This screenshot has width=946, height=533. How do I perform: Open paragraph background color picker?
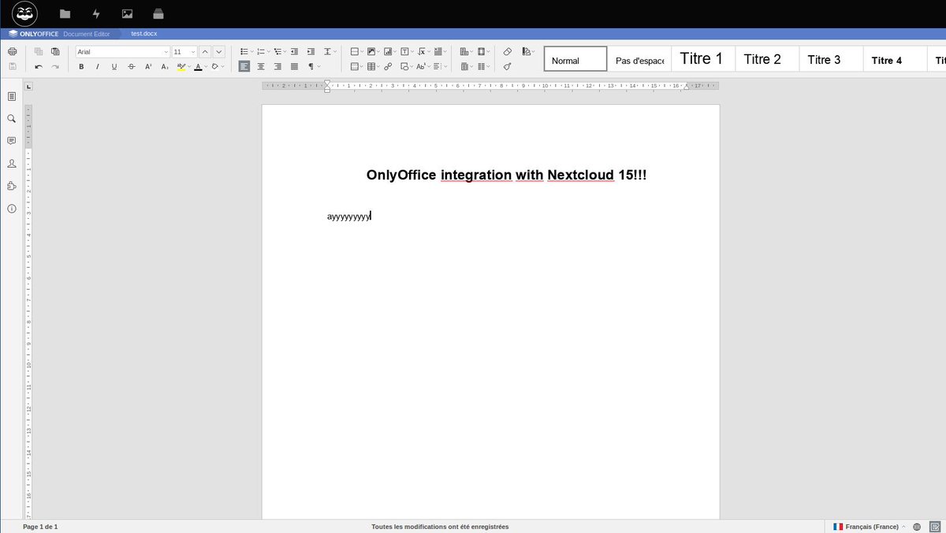(223, 66)
